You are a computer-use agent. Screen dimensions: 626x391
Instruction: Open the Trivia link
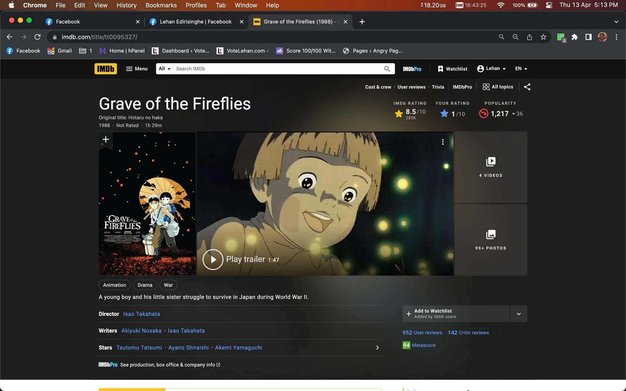pyautogui.click(x=438, y=87)
